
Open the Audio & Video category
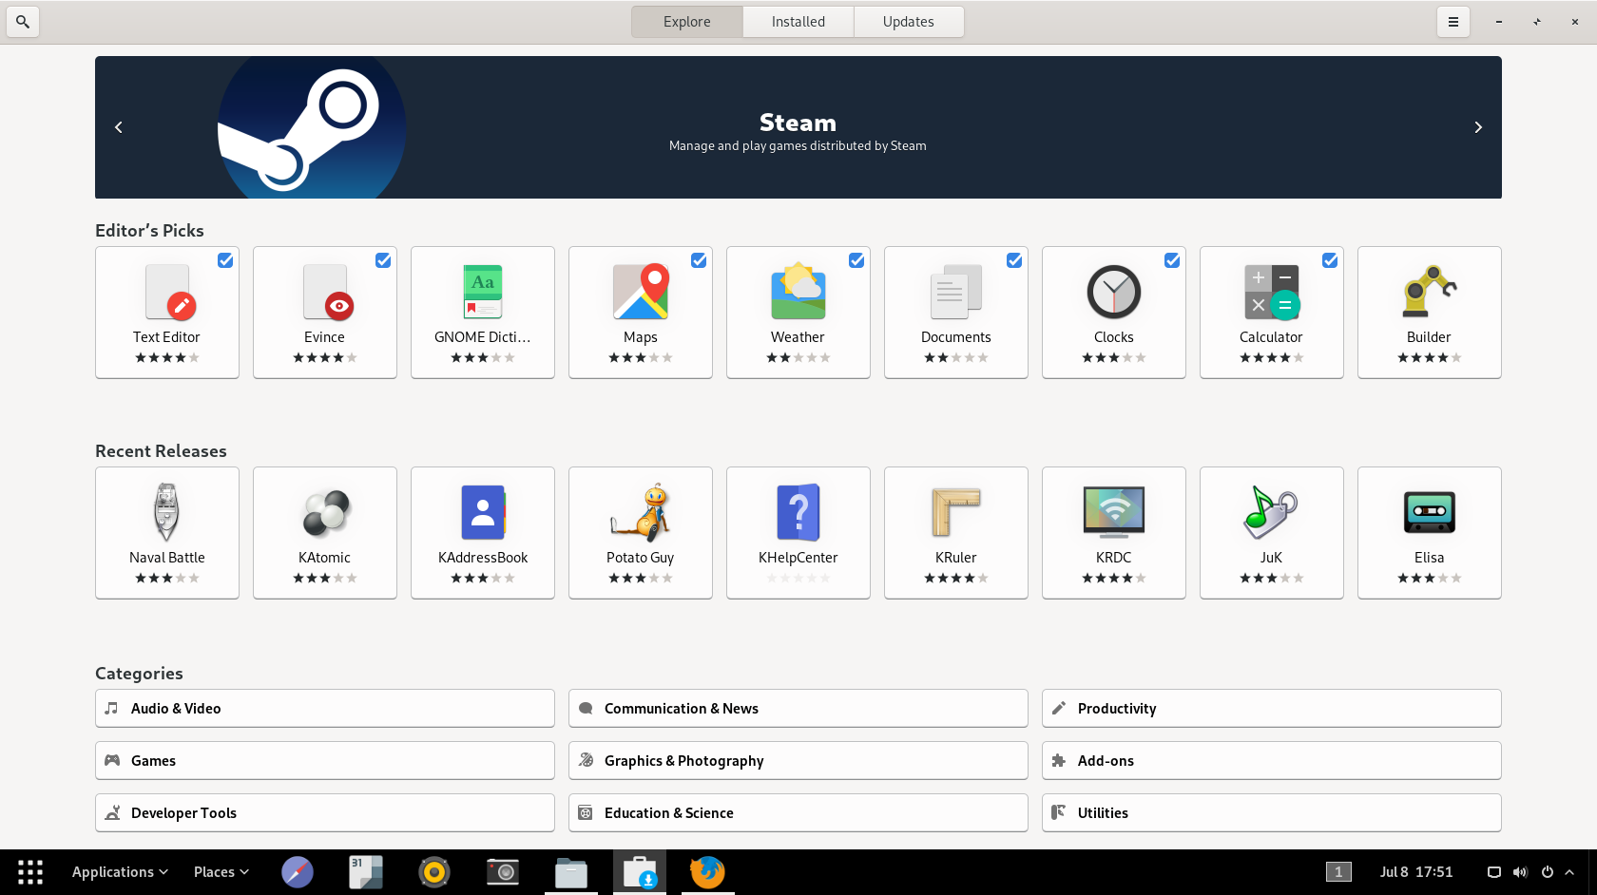(325, 709)
